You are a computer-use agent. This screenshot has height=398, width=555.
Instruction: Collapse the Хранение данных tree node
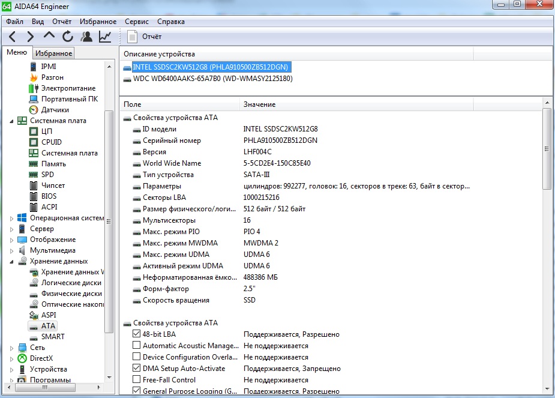click(x=11, y=262)
